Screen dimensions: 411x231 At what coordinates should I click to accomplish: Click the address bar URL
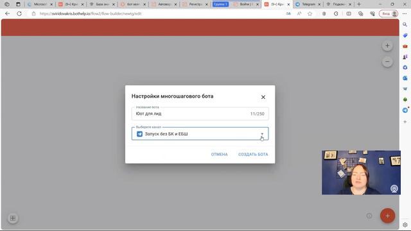coord(91,13)
